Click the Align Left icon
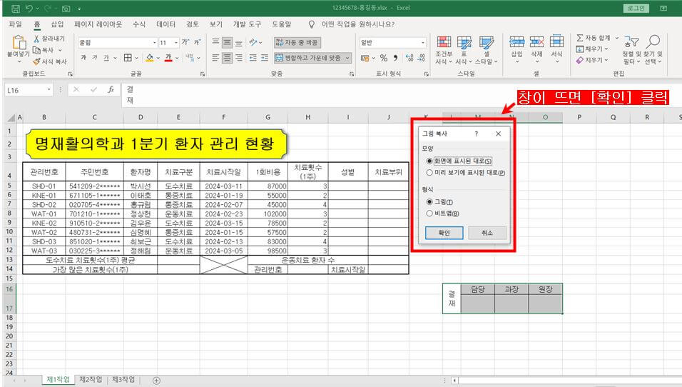The image size is (682, 387). pyautogui.click(x=215, y=57)
